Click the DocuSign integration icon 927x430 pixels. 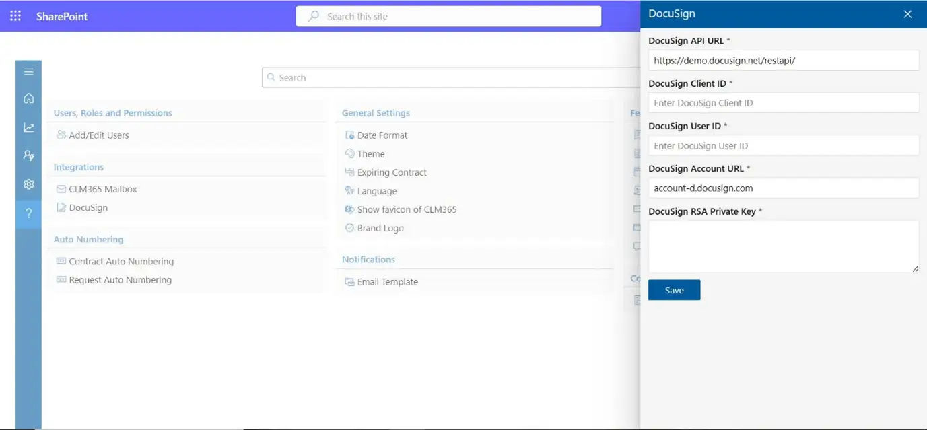pos(61,207)
